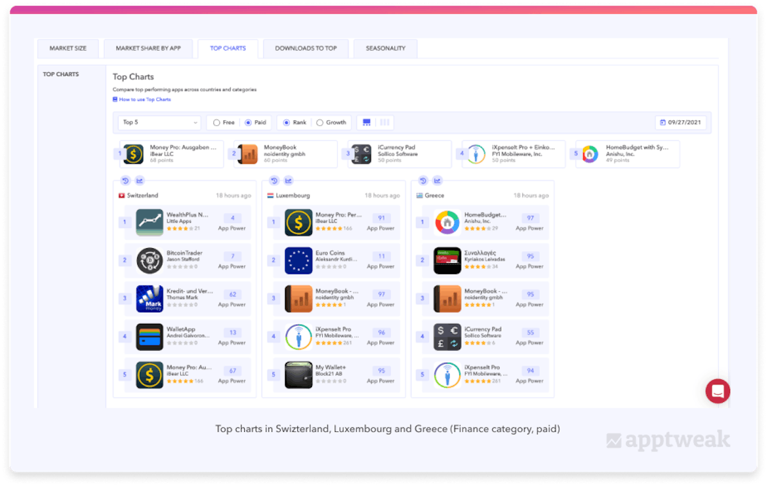Click the WealthPlus app icon in Switzerland
Viewport: 767px width, 486px height.
pos(150,222)
